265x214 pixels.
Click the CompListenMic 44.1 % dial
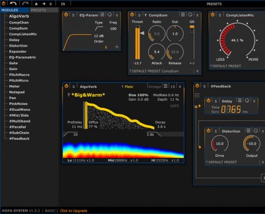click(x=237, y=40)
